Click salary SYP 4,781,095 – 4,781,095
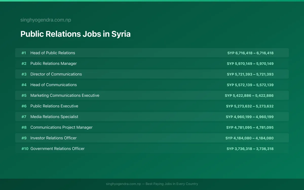304x190 pixels. [250, 127]
